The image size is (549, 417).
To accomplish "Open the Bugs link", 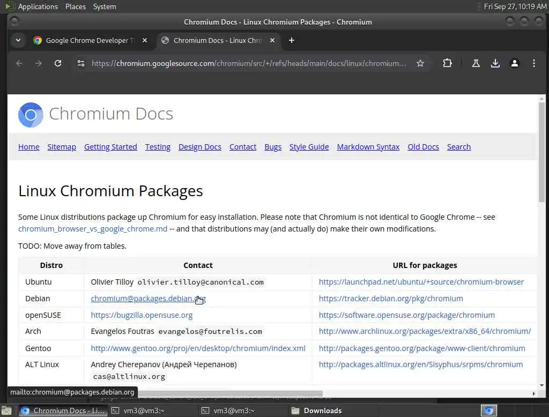I will point(273,147).
